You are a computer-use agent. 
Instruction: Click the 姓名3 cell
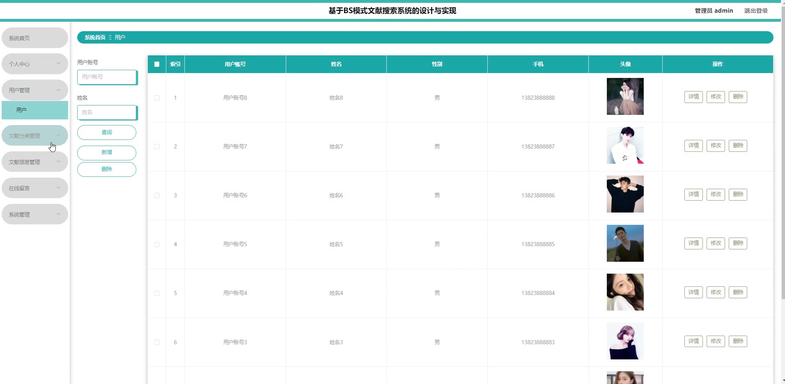pos(336,342)
